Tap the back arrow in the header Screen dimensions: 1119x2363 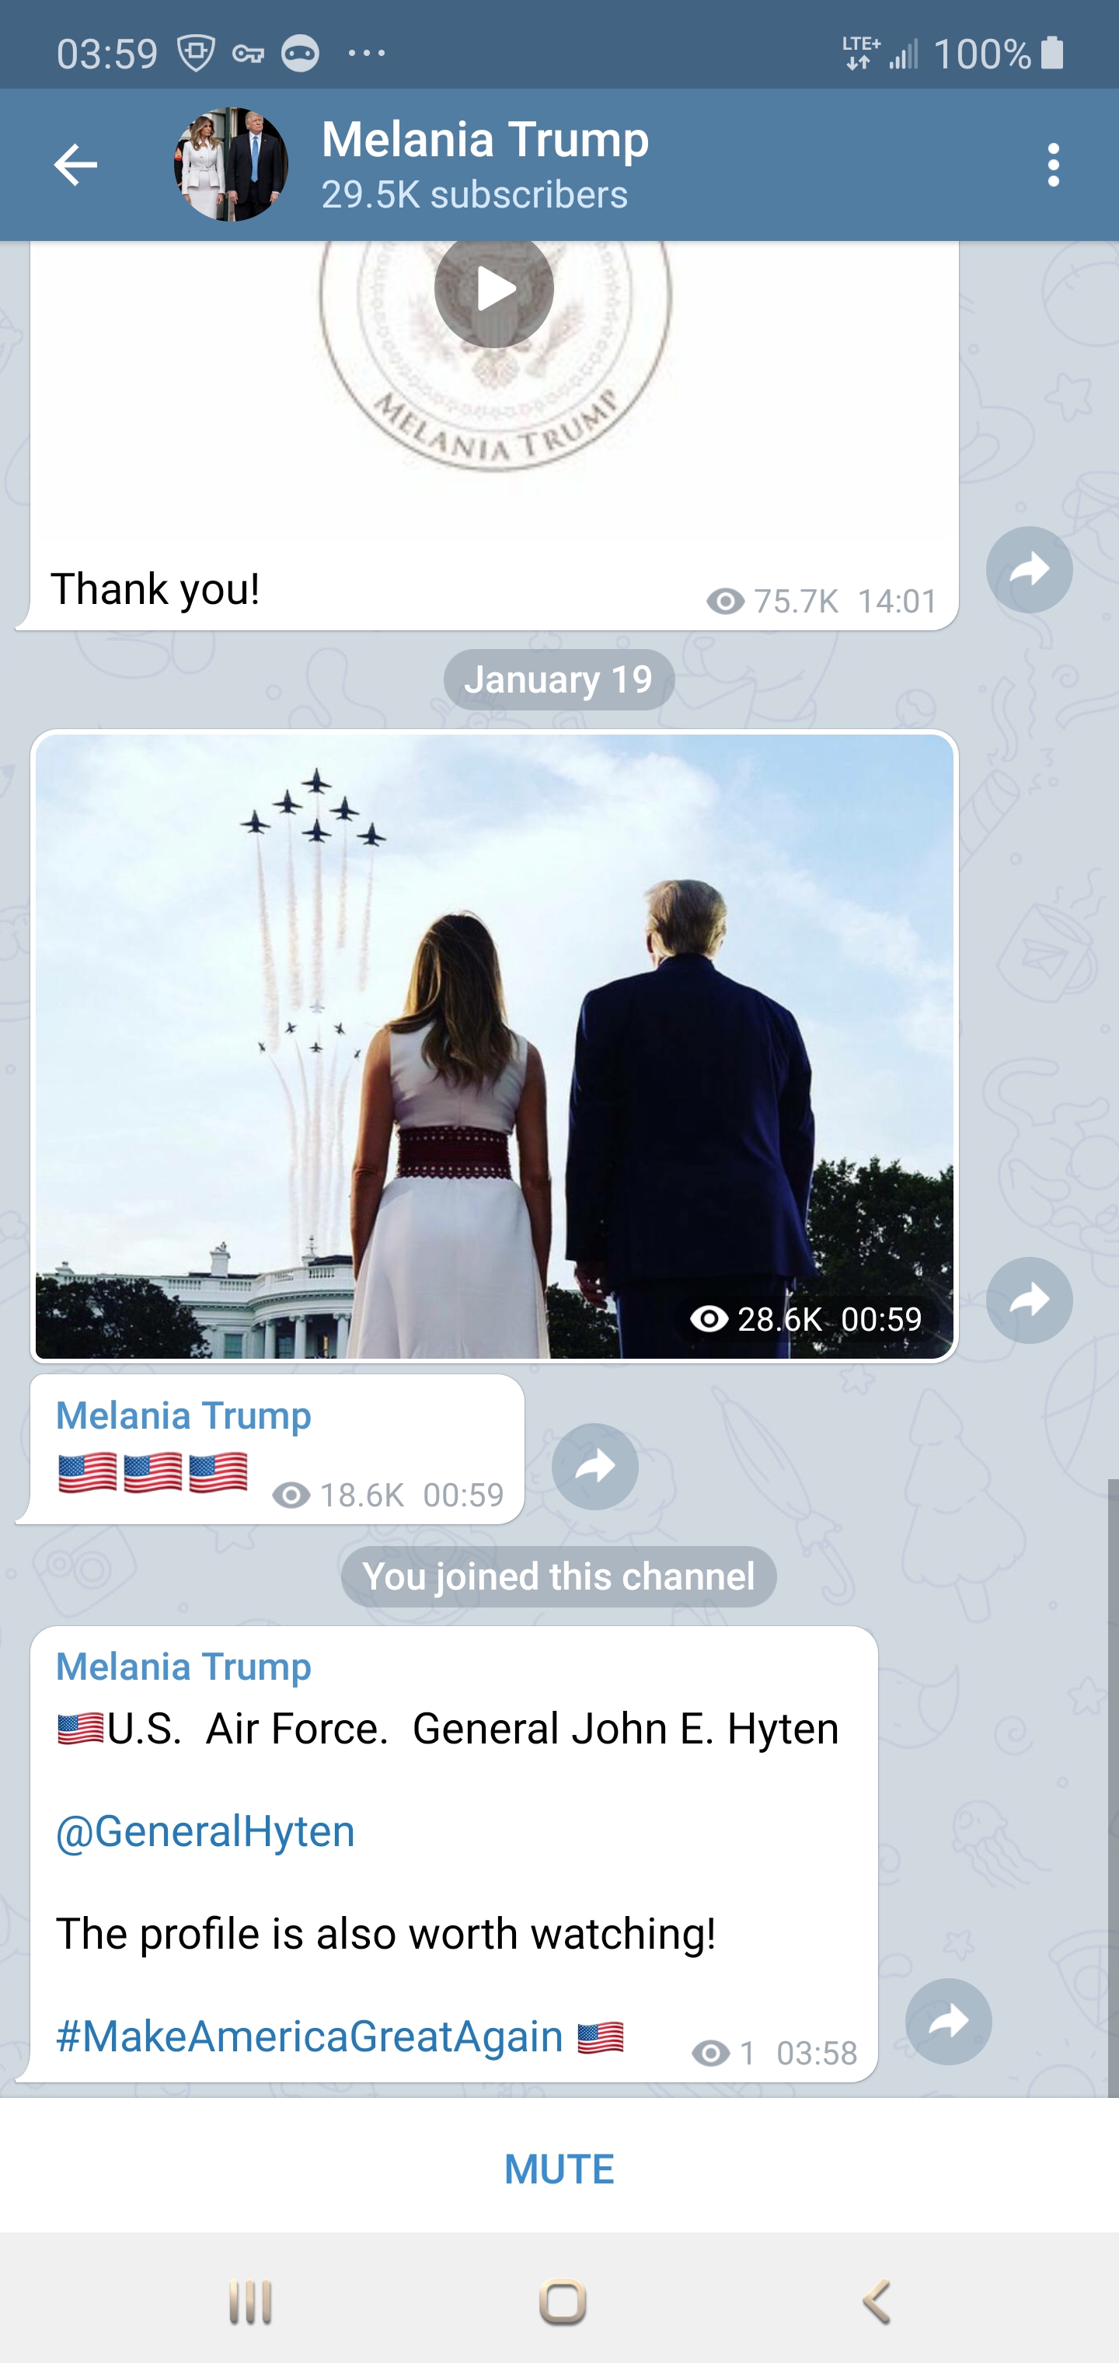[x=75, y=165]
